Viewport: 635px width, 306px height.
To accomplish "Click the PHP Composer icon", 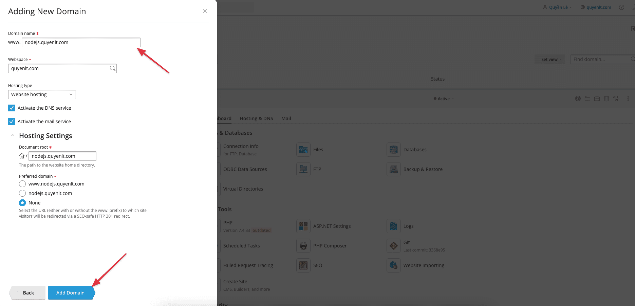I will (x=303, y=246).
